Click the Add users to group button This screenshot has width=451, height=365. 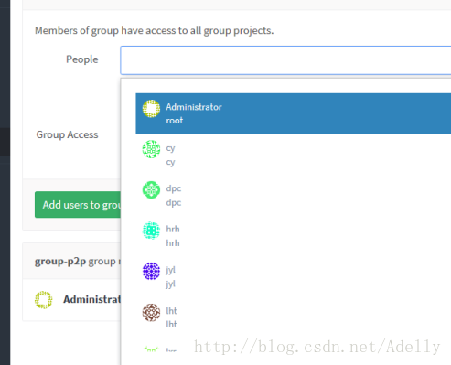click(x=78, y=205)
